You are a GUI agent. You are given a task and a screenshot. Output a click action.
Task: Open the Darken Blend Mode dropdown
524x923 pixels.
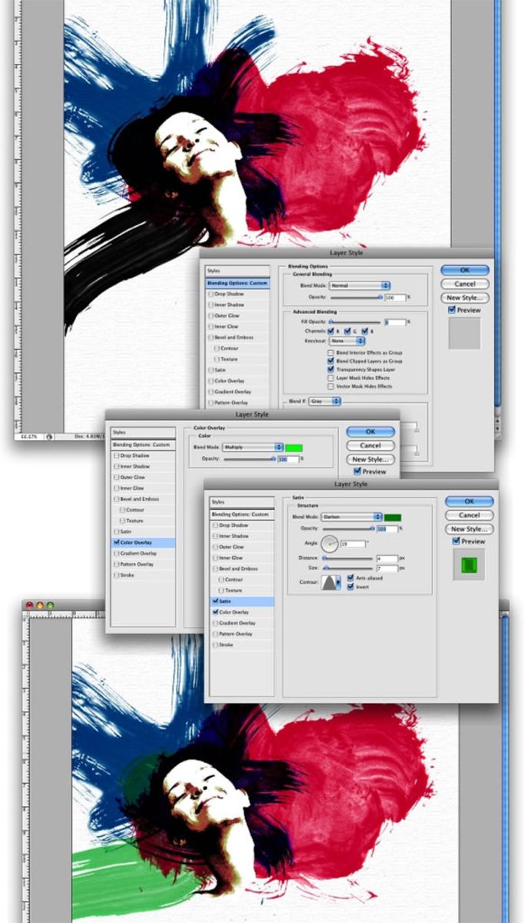[351, 517]
